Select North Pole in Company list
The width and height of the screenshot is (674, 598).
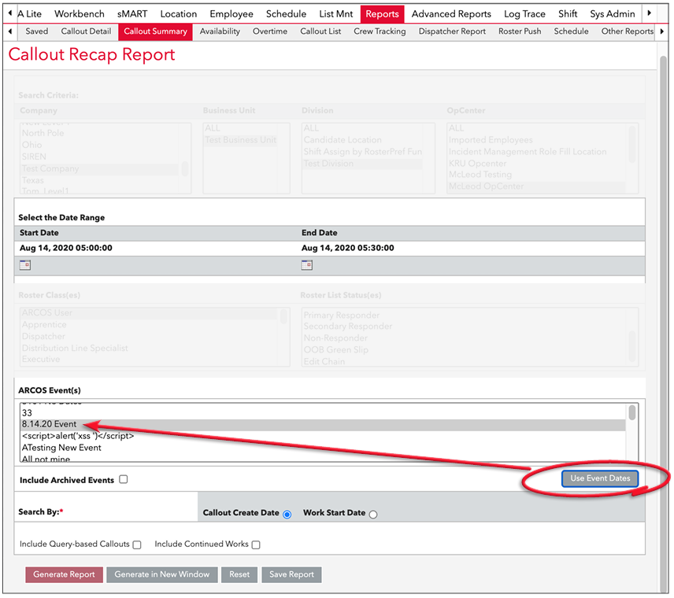(x=99, y=133)
